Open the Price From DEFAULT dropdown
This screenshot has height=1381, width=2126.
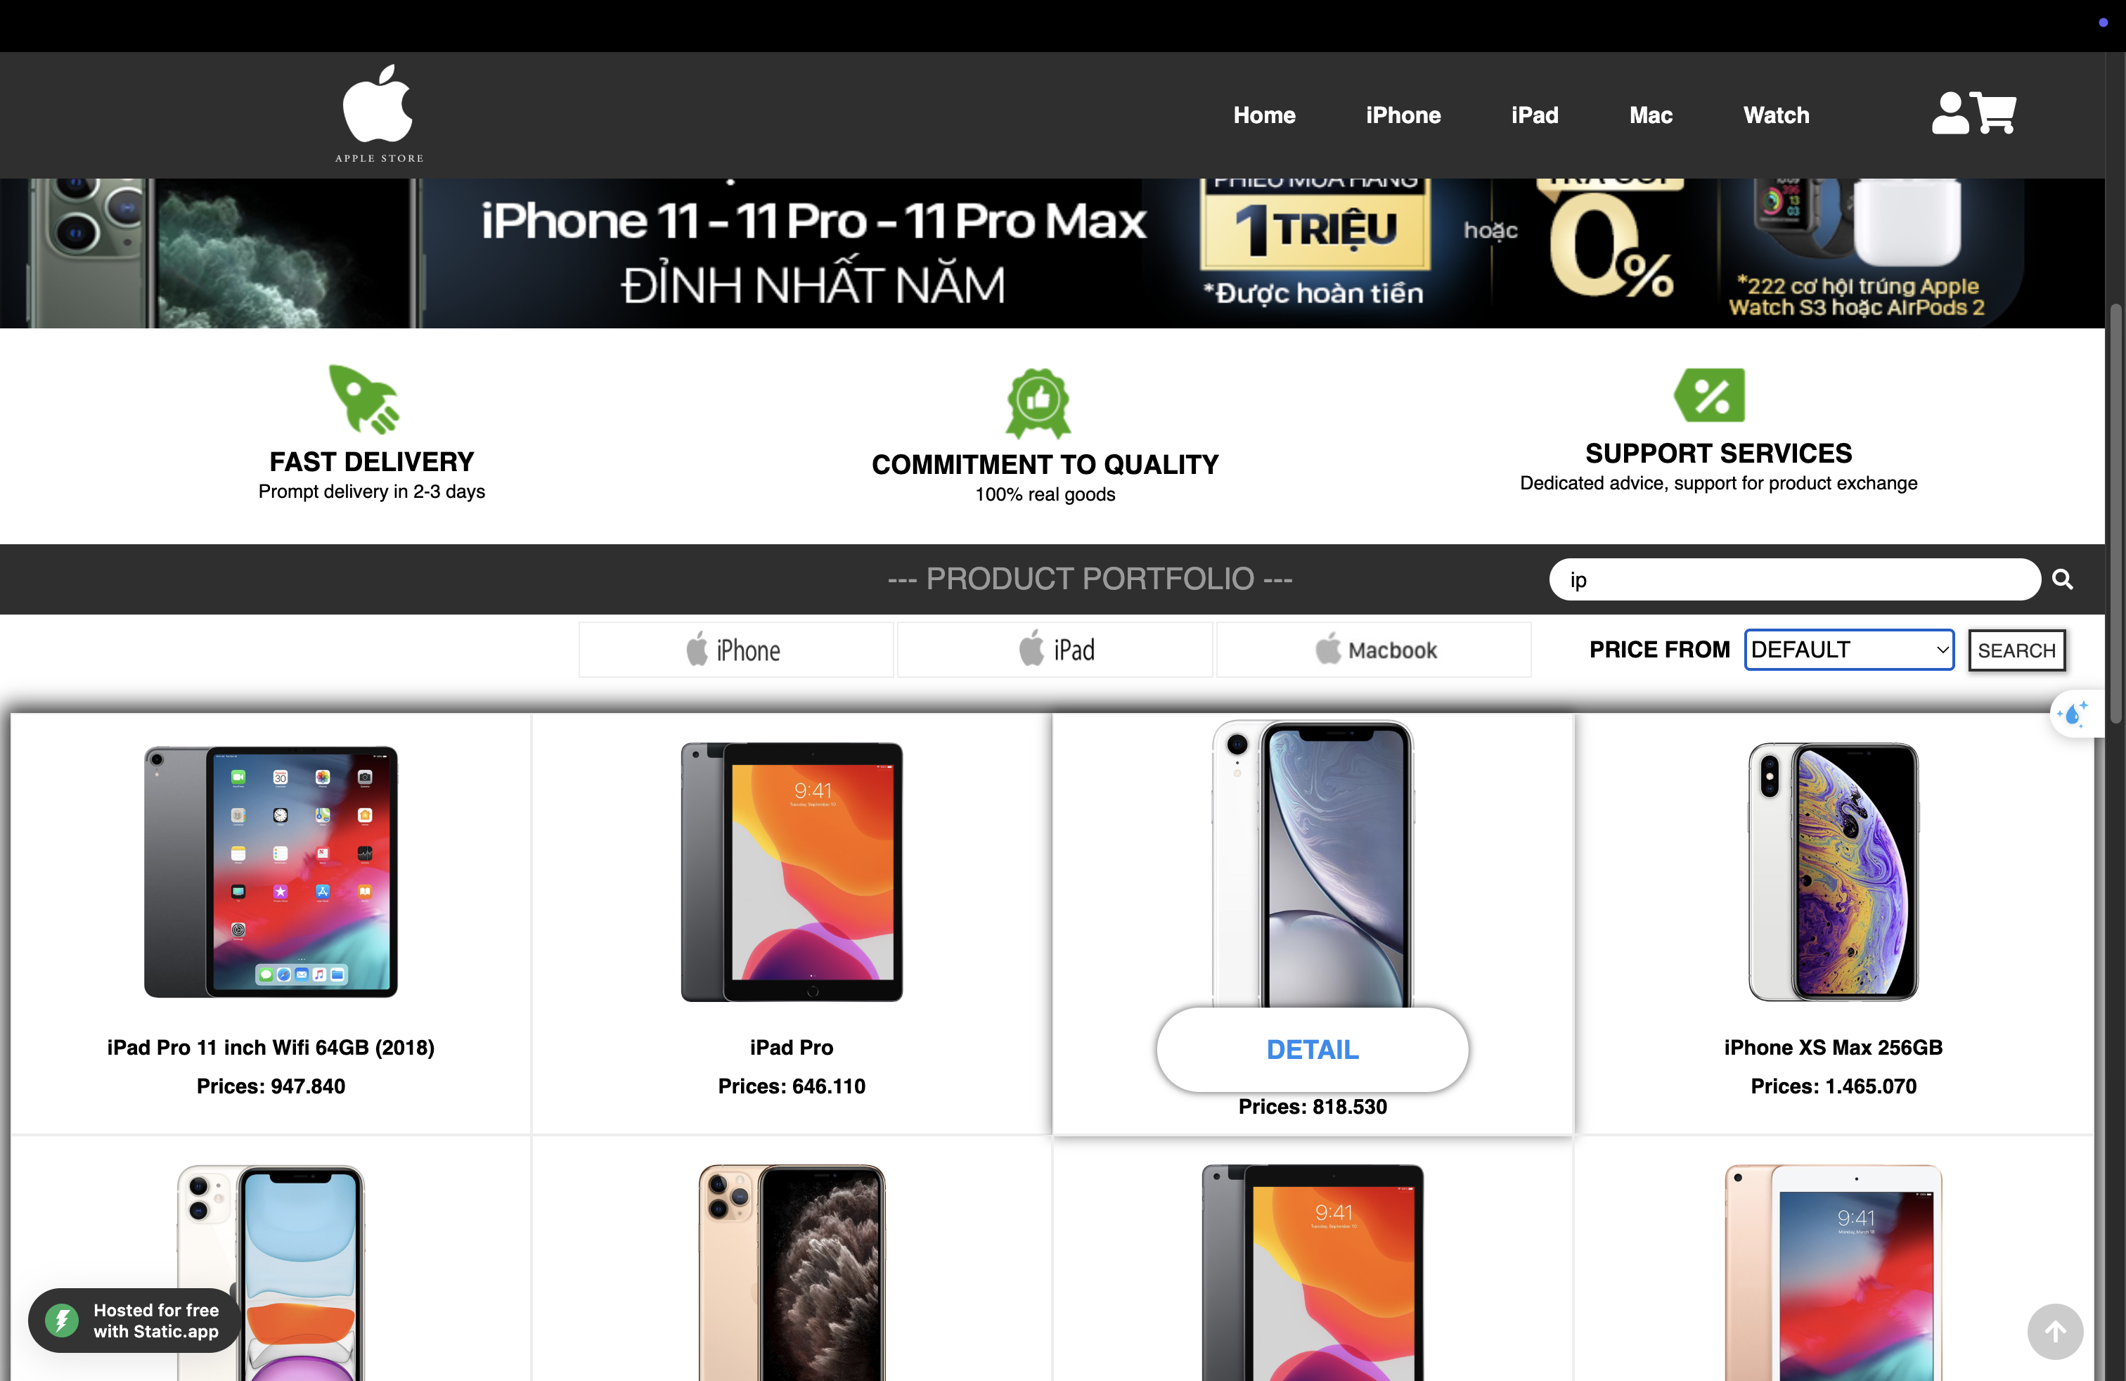[1848, 650]
